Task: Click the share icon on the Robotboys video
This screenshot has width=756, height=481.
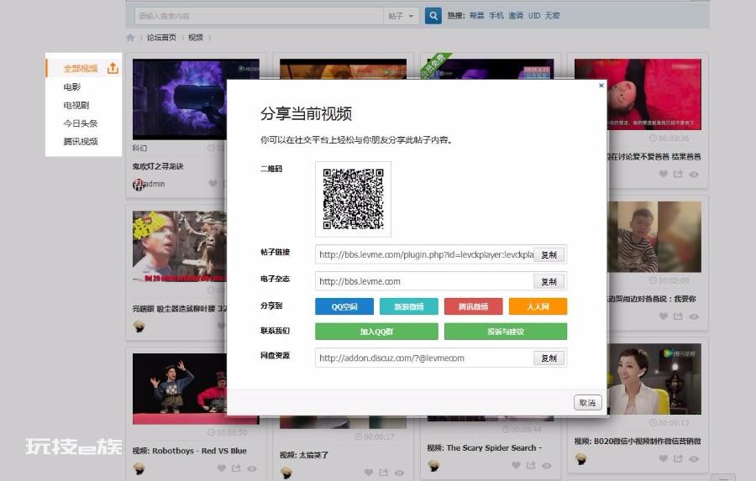Action: (236, 468)
